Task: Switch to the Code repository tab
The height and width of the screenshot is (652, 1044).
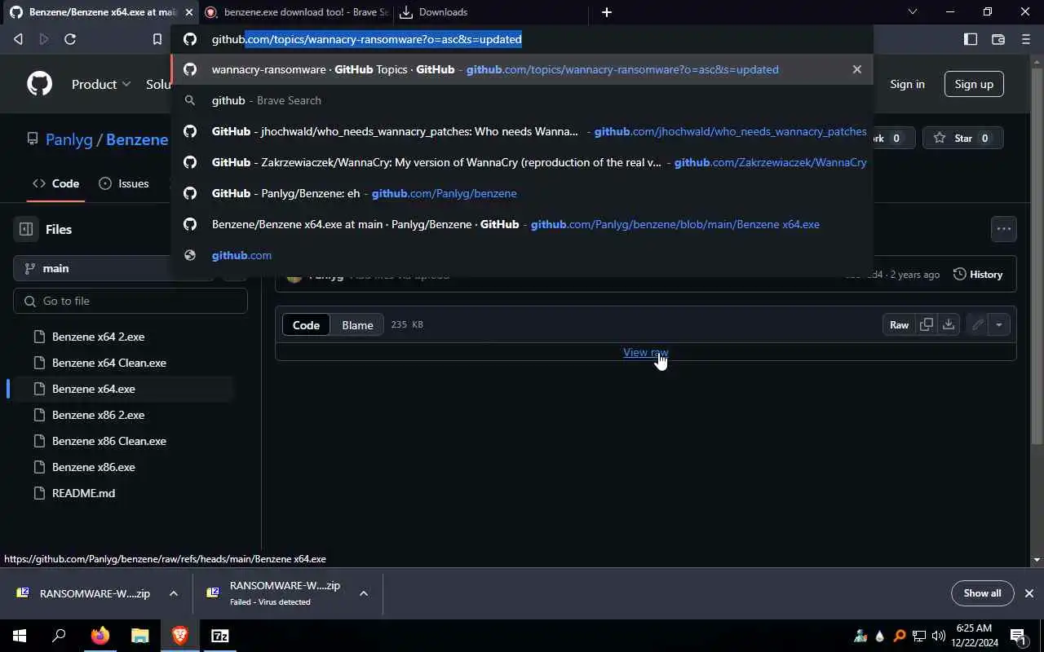Action: [55, 183]
